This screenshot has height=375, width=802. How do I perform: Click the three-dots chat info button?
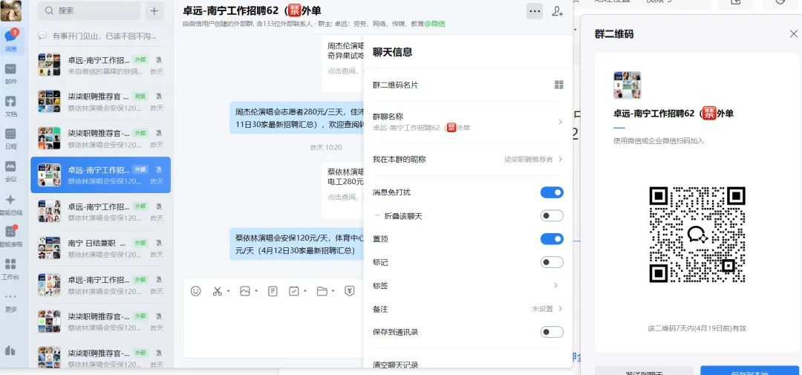coord(534,11)
